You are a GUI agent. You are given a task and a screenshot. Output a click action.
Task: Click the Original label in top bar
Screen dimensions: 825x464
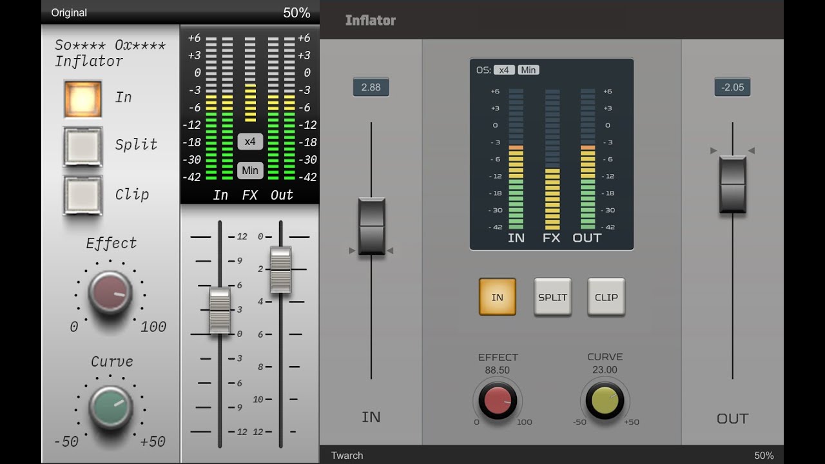69,13
